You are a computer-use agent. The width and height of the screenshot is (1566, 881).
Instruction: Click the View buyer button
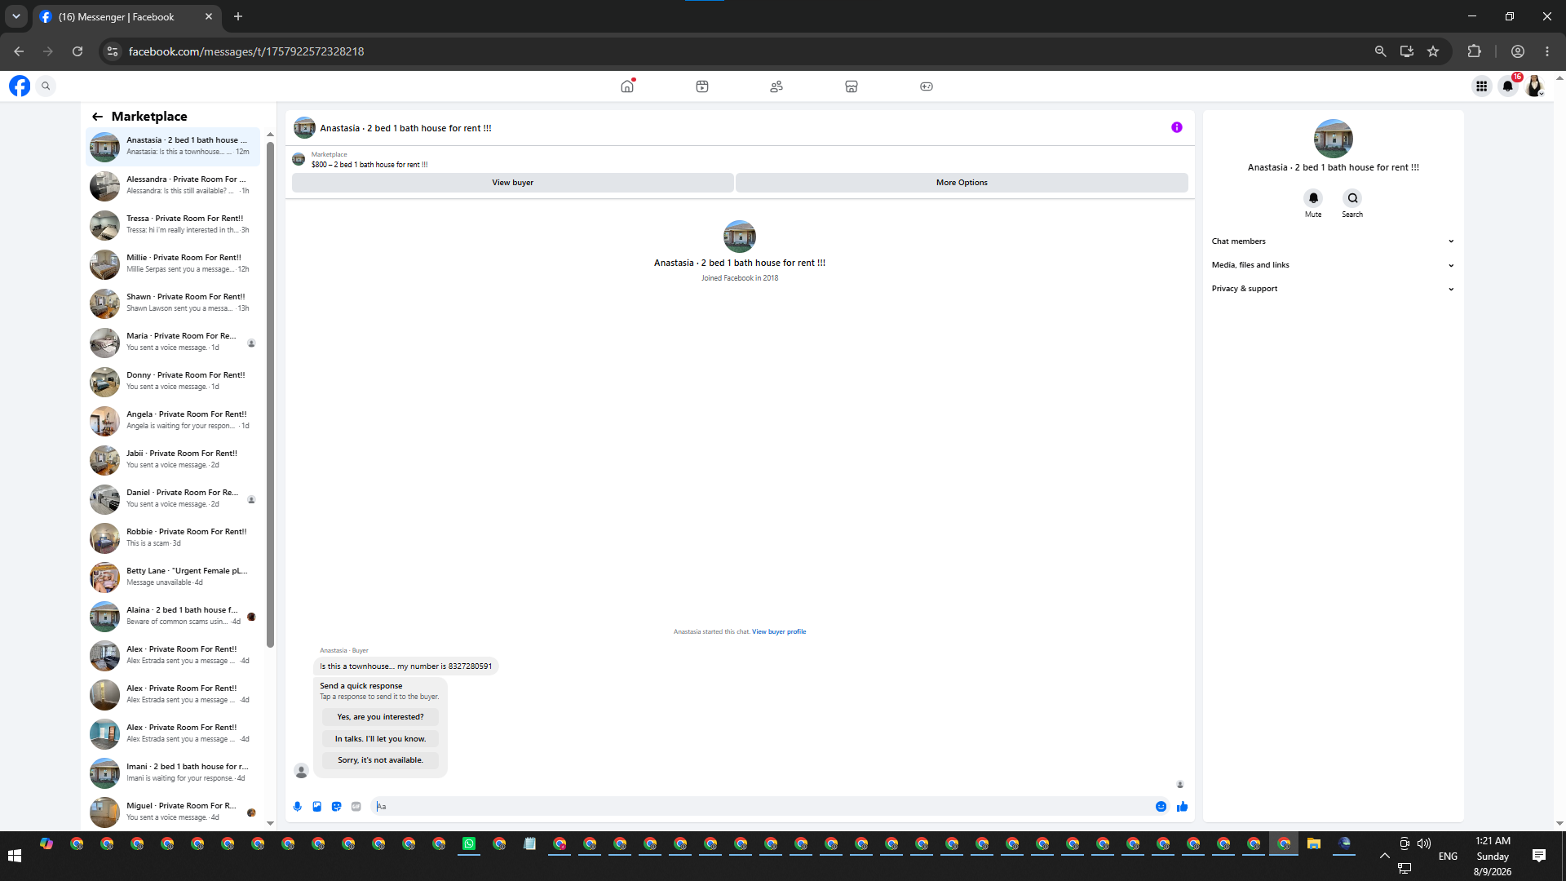513,183
